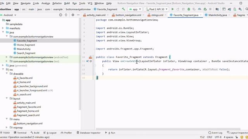Switch to the MainActivity.java editor tab
Screen dimensions: 248x139
(218, 15)
